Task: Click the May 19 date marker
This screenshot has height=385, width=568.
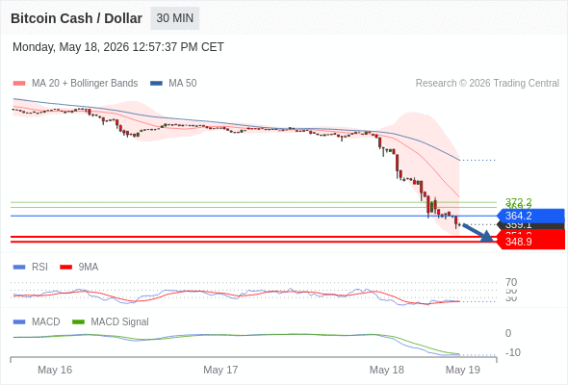Action: [463, 370]
